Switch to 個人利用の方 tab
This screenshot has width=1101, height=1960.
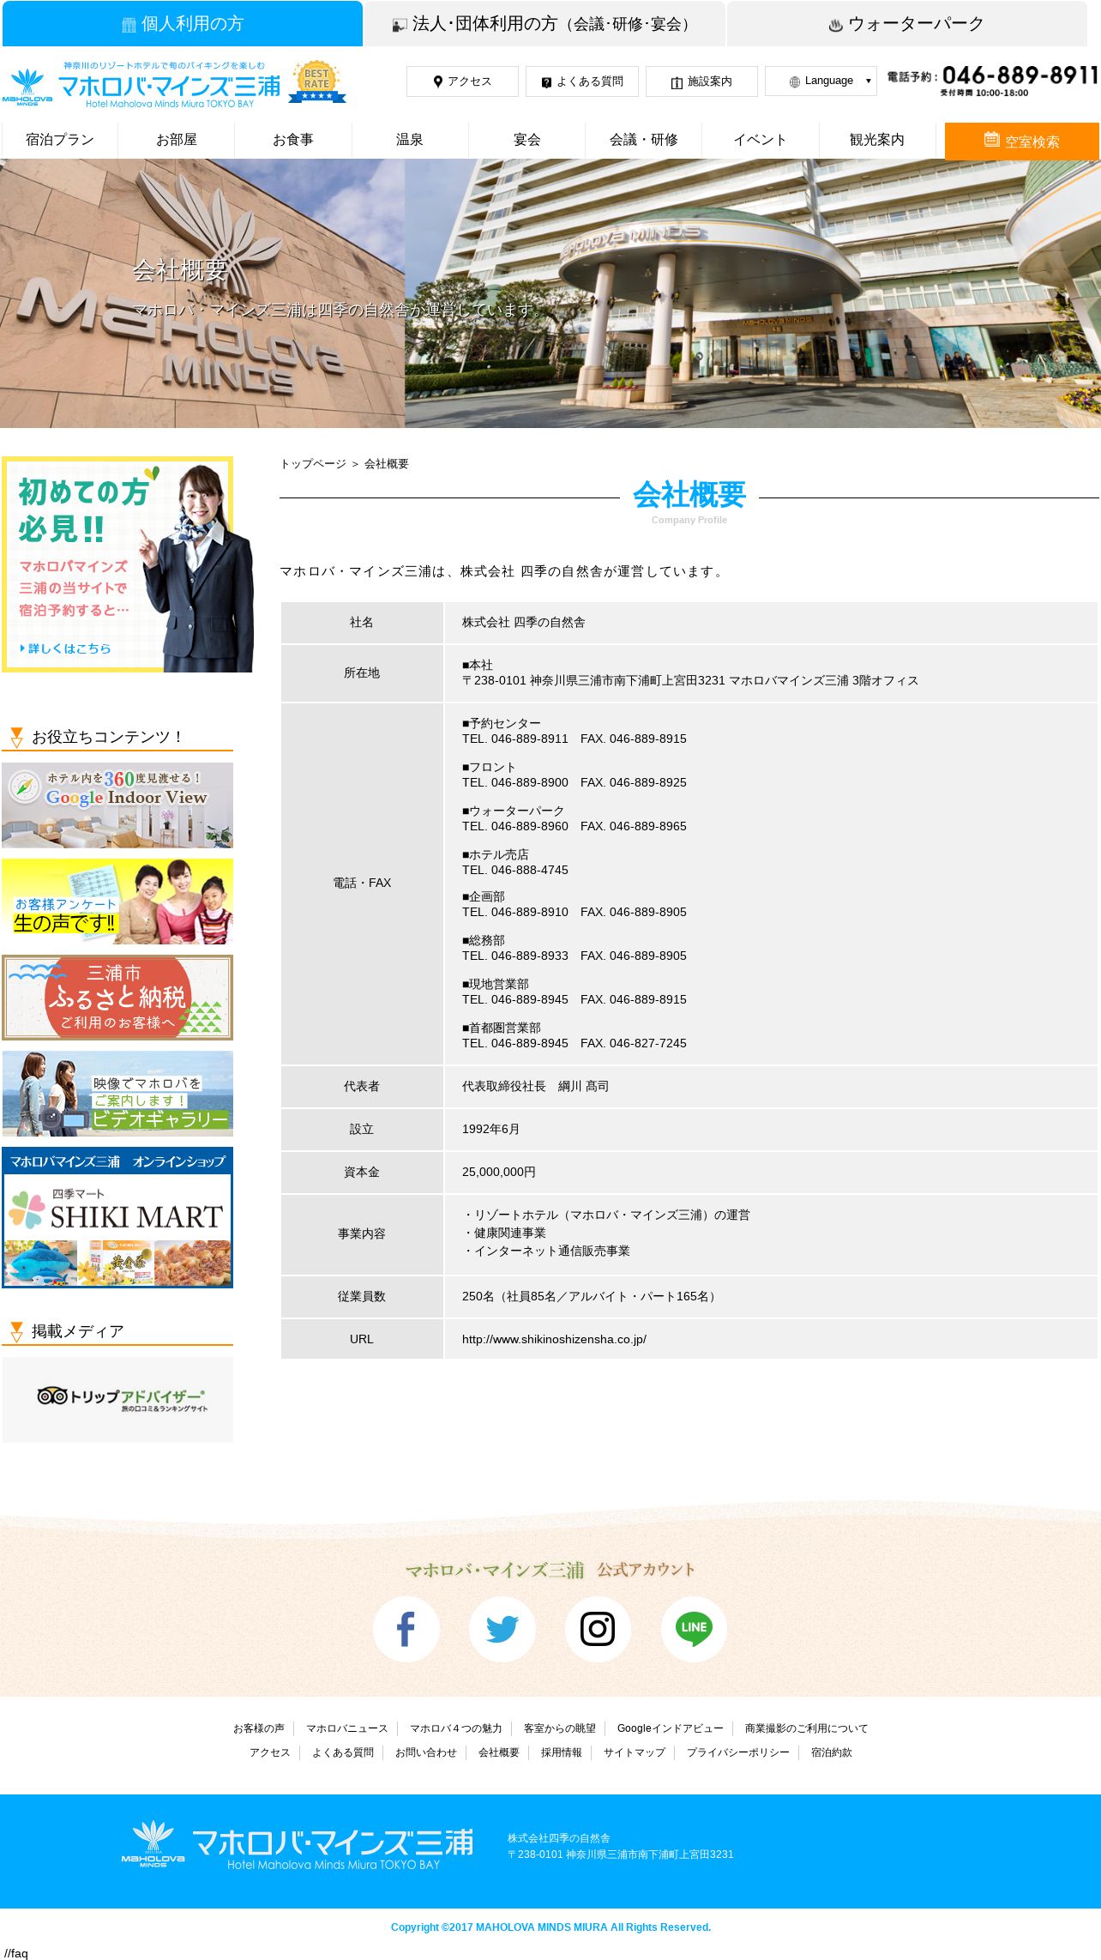[183, 24]
